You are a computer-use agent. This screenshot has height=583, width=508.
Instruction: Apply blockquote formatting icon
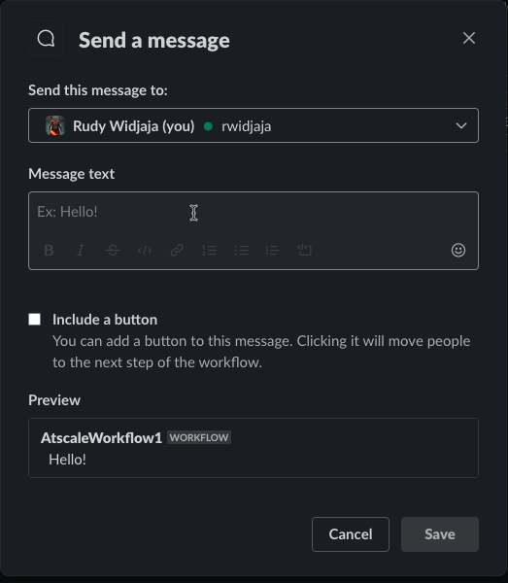(272, 251)
